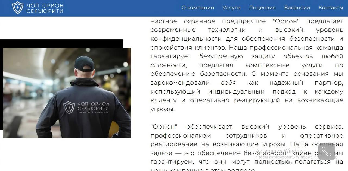
Task: Click the floating phone call icon
Action: pos(327,151)
